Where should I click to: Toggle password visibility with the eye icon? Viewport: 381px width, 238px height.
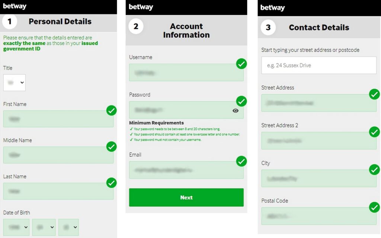236,110
